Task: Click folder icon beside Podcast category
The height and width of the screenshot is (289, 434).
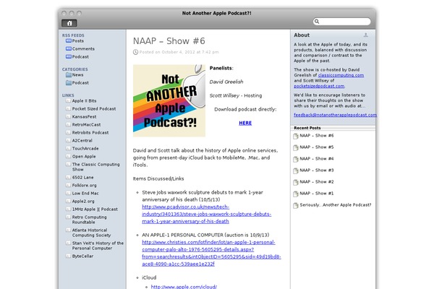Action: click(69, 82)
